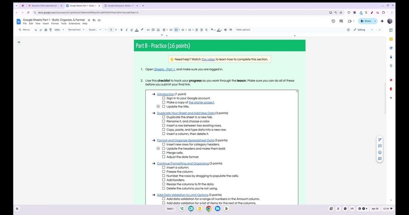409x215 pixels.
Task: Click the Share button
Action: coord(367,21)
